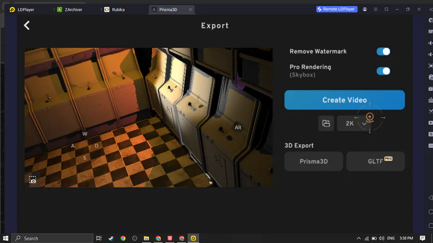Screen dimensions: 433x243
Task: Export as Prisma3D file
Action: 314,161
